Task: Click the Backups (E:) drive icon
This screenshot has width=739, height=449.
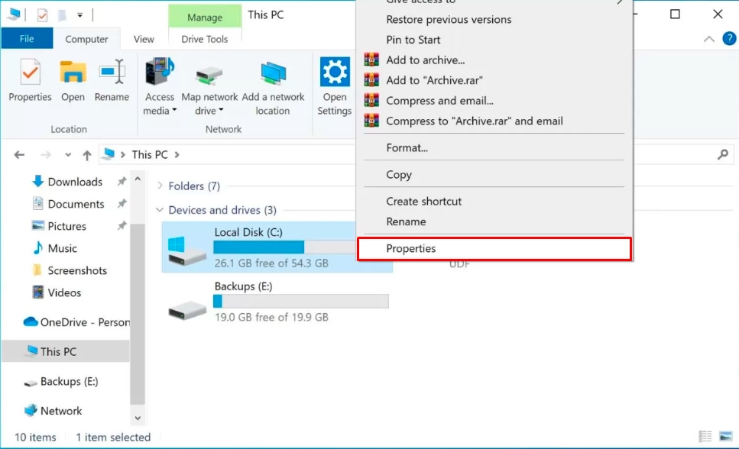Action: click(187, 310)
